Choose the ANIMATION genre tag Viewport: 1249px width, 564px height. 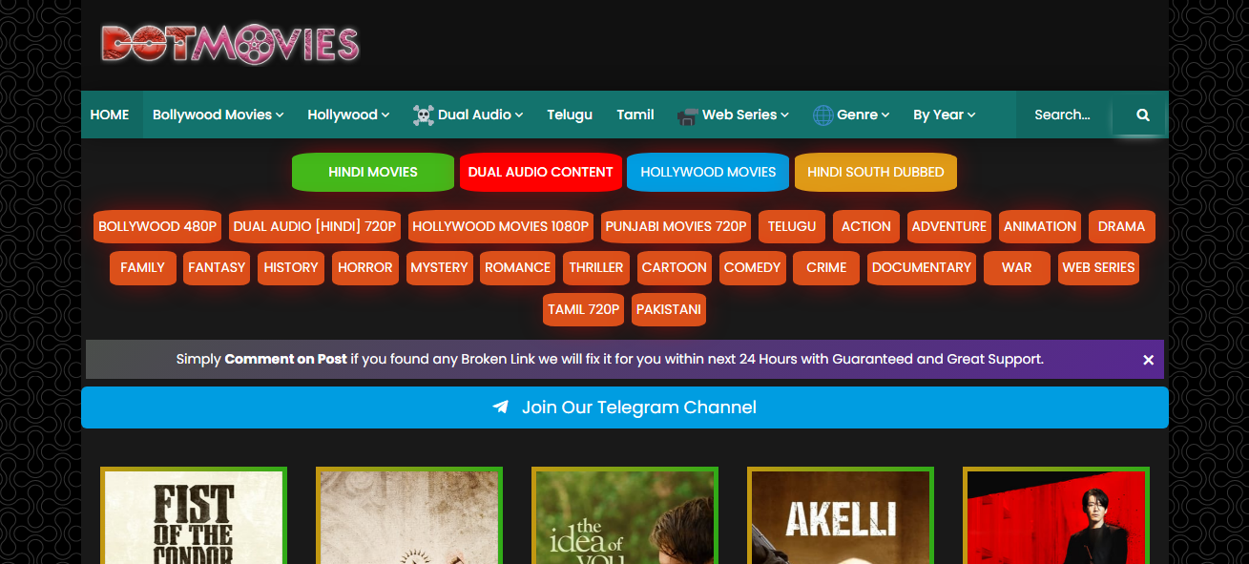coord(1040,227)
